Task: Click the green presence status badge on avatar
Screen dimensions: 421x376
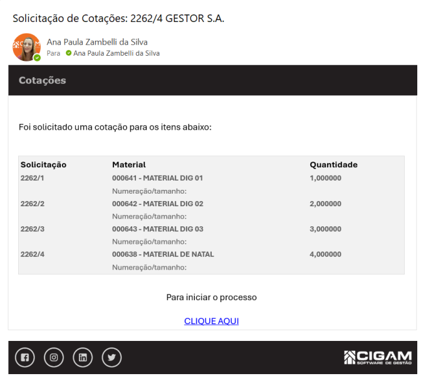Action: 37,58
